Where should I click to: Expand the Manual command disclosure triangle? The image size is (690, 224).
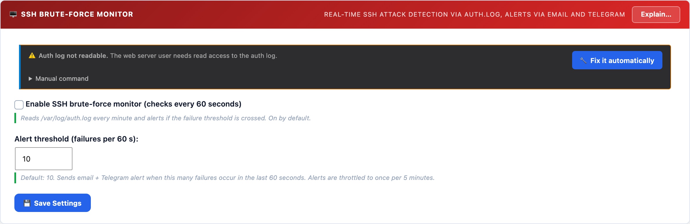(x=30, y=78)
